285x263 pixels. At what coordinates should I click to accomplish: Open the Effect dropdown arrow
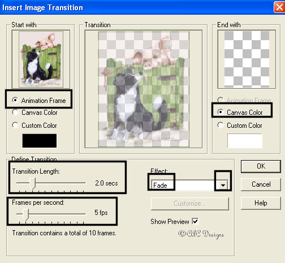pyautogui.click(x=223, y=185)
